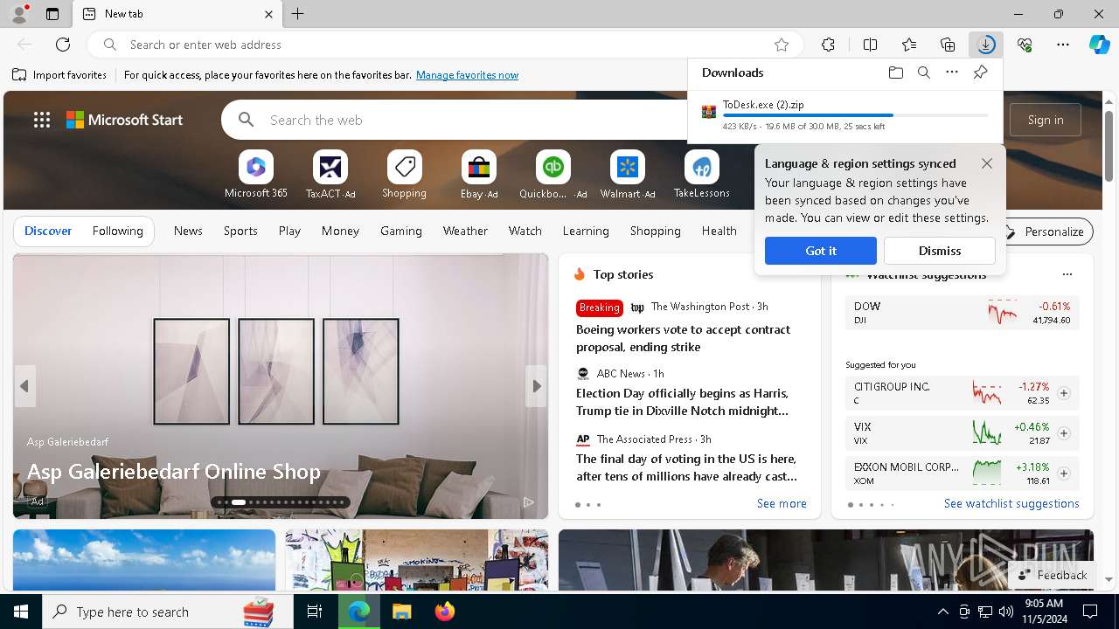Image resolution: width=1119 pixels, height=629 pixels.
Task: Pin the Downloads panel
Action: [x=980, y=73]
